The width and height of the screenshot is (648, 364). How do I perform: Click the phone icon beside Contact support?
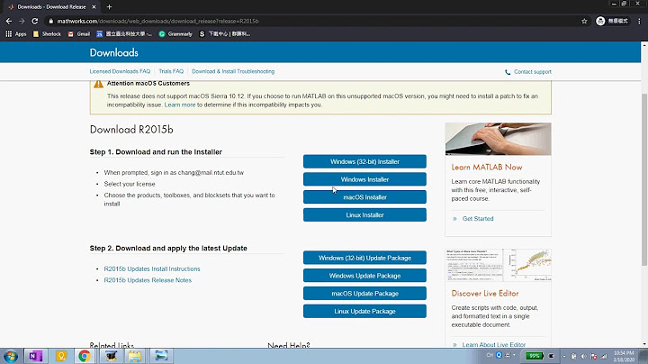tap(508, 72)
